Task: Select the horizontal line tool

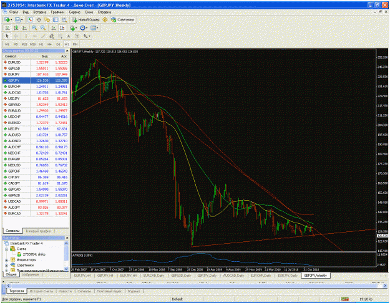Action: click(x=34, y=36)
